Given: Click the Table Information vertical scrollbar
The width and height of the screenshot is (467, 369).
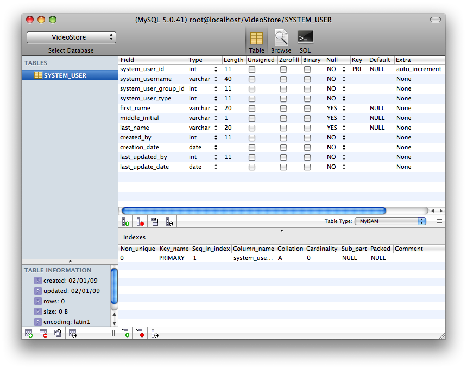Looking at the screenshot, I should 114,285.
